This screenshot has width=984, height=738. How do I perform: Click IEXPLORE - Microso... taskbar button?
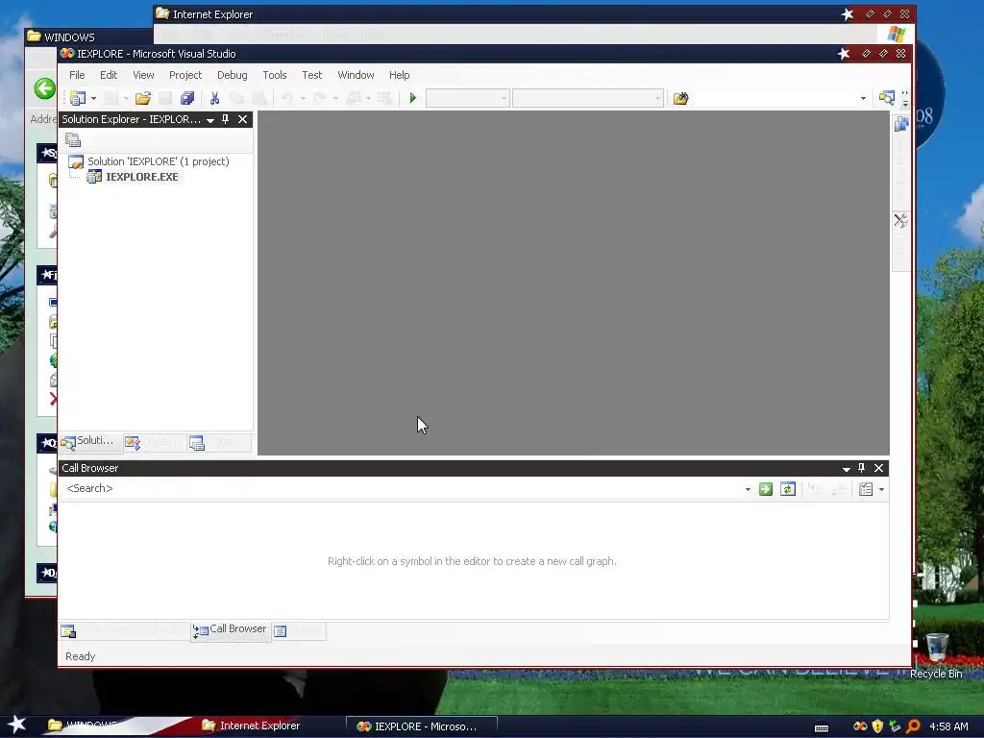[x=422, y=726]
